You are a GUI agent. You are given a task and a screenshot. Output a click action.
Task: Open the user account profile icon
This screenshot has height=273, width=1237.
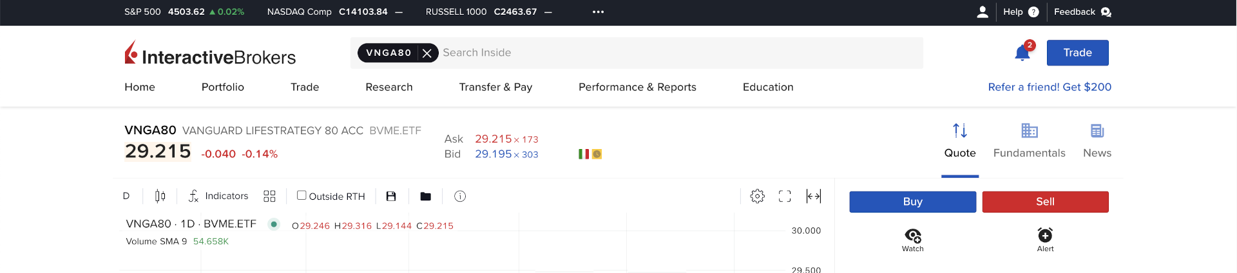[x=983, y=12]
